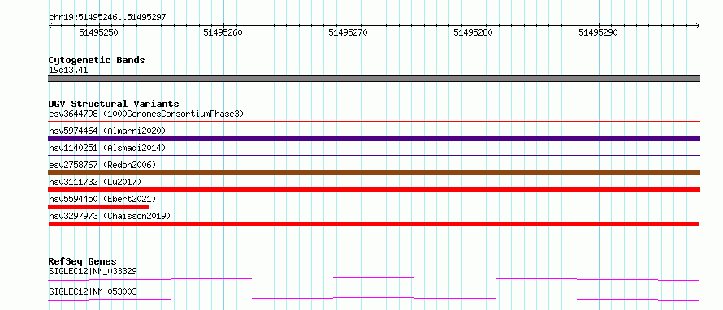Image resolution: width=723 pixels, height=310 pixels.
Task: Click the 19q13.41 band label
Action: (68, 71)
